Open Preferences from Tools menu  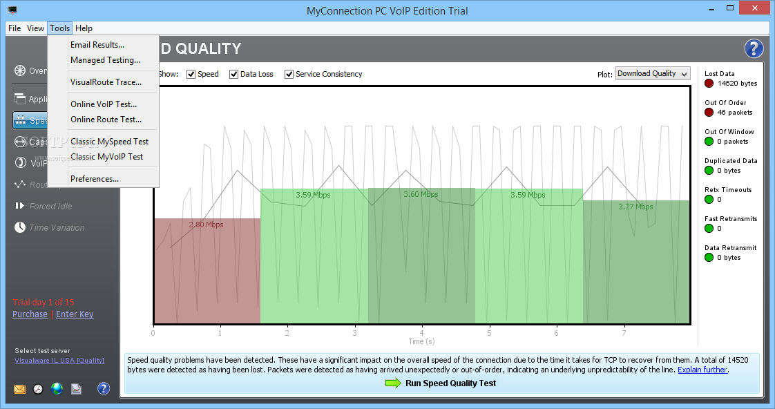[x=104, y=178]
